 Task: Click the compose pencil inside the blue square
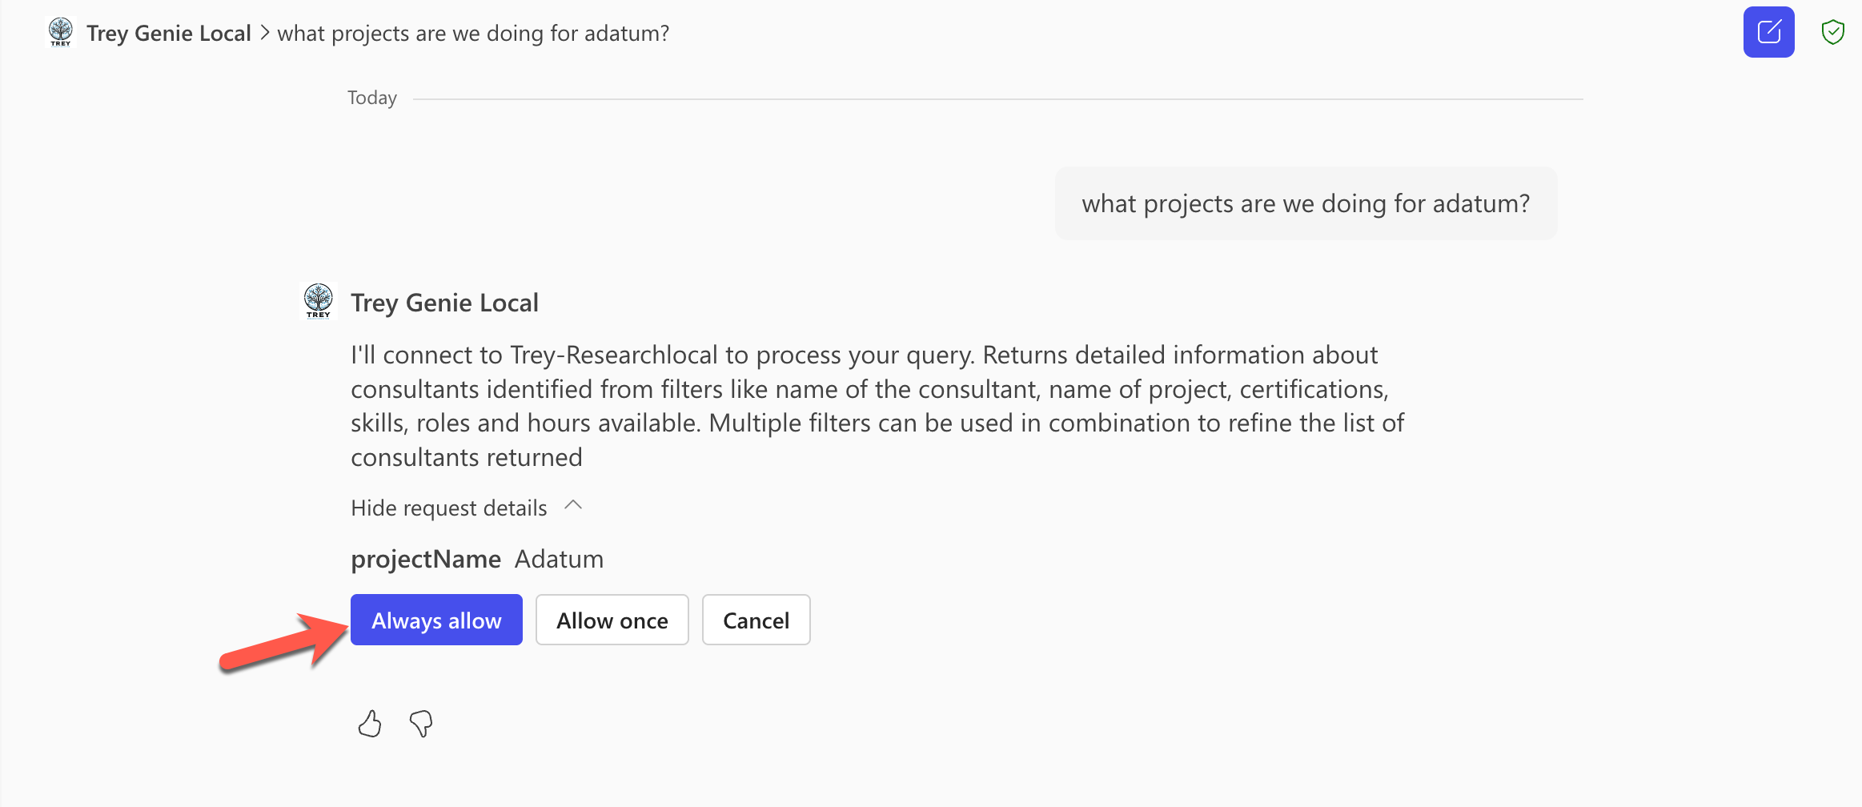point(1768,32)
